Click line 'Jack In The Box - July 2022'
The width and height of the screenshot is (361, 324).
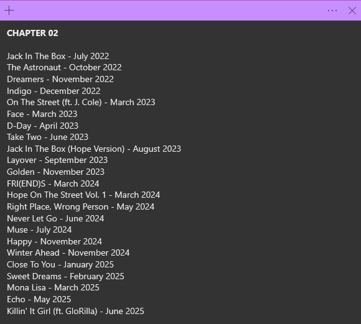tap(58, 56)
